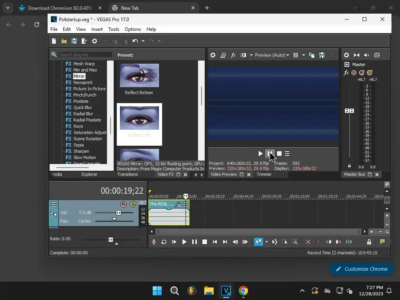This screenshot has width=400, height=300.
Task: Go to end of project
Action: (x=225, y=242)
